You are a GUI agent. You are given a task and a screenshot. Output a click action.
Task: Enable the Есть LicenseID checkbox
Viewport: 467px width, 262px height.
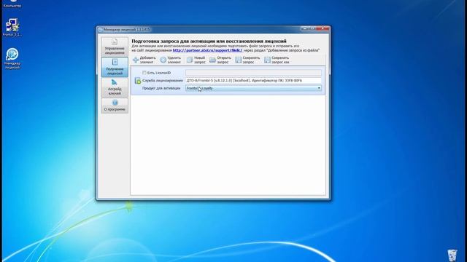pyautogui.click(x=144, y=73)
